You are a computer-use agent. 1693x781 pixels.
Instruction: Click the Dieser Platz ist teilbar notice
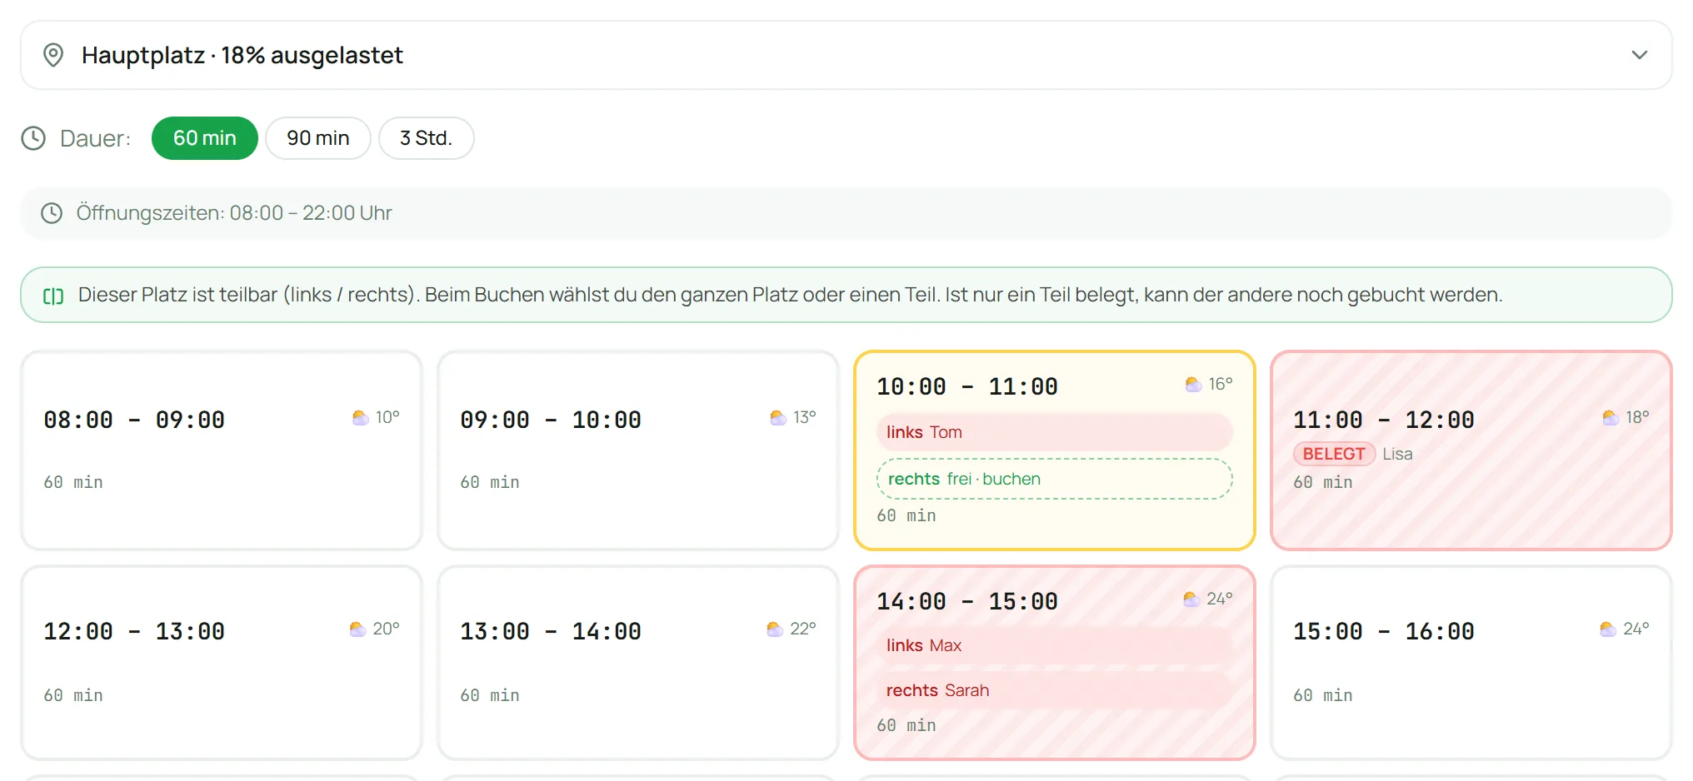coord(846,295)
